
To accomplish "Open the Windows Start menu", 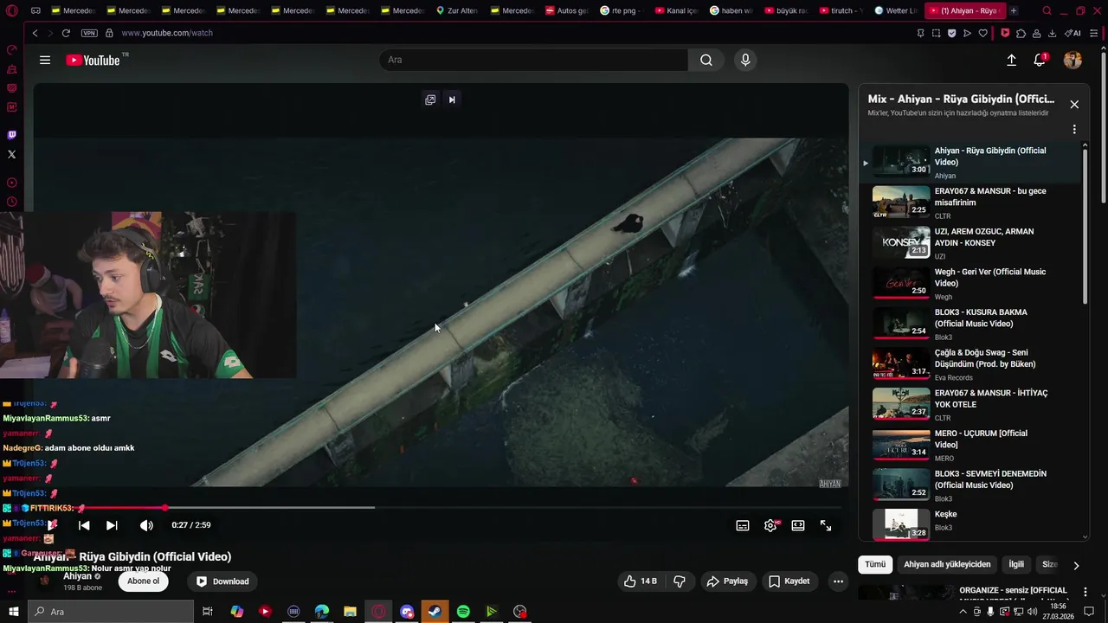I will point(12,612).
